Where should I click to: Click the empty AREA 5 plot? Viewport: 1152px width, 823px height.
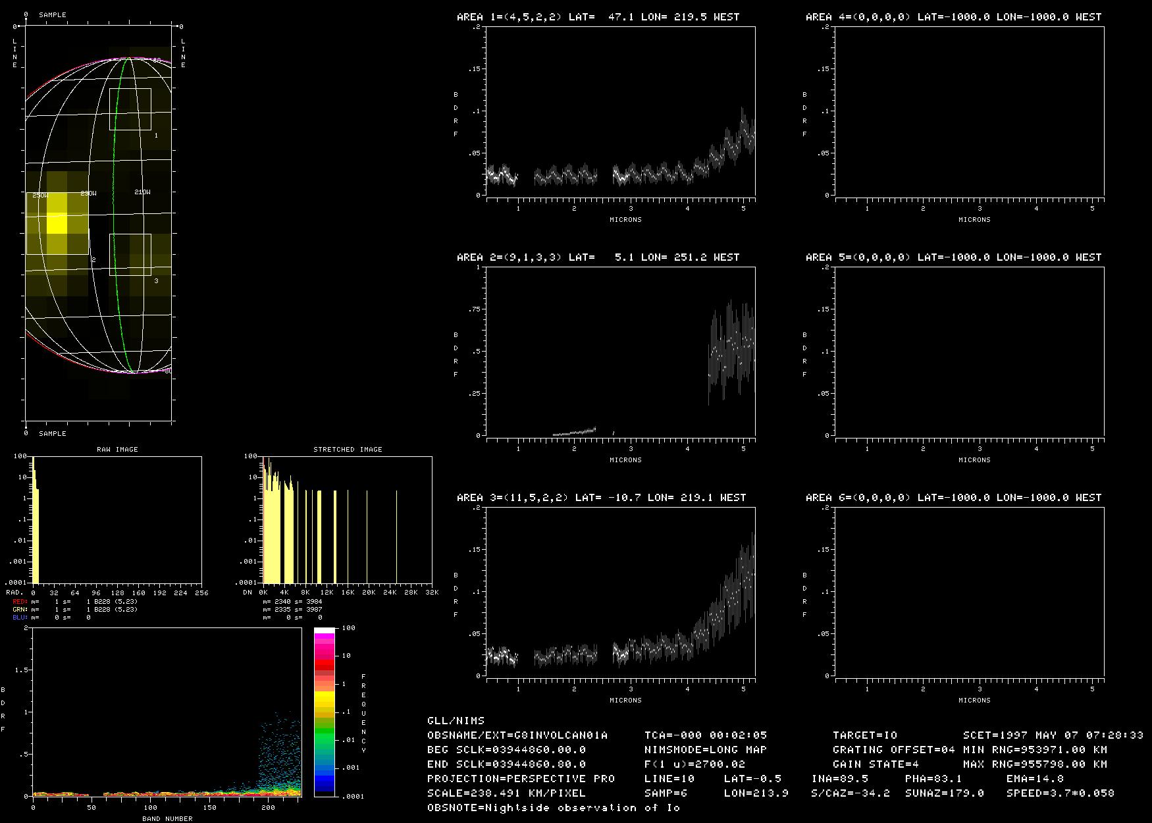click(x=970, y=351)
